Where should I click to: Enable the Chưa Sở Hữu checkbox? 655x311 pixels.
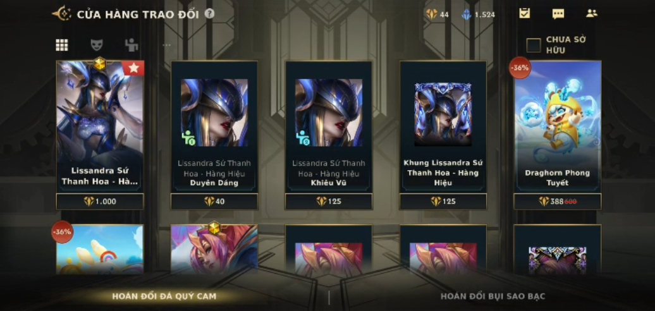coord(534,45)
